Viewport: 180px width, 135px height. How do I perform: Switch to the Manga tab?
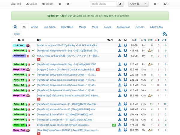(83, 27)
